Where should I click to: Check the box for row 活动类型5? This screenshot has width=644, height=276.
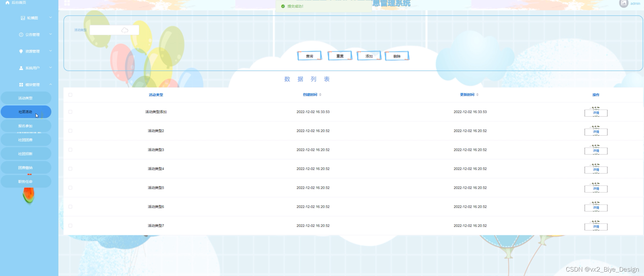point(70,188)
